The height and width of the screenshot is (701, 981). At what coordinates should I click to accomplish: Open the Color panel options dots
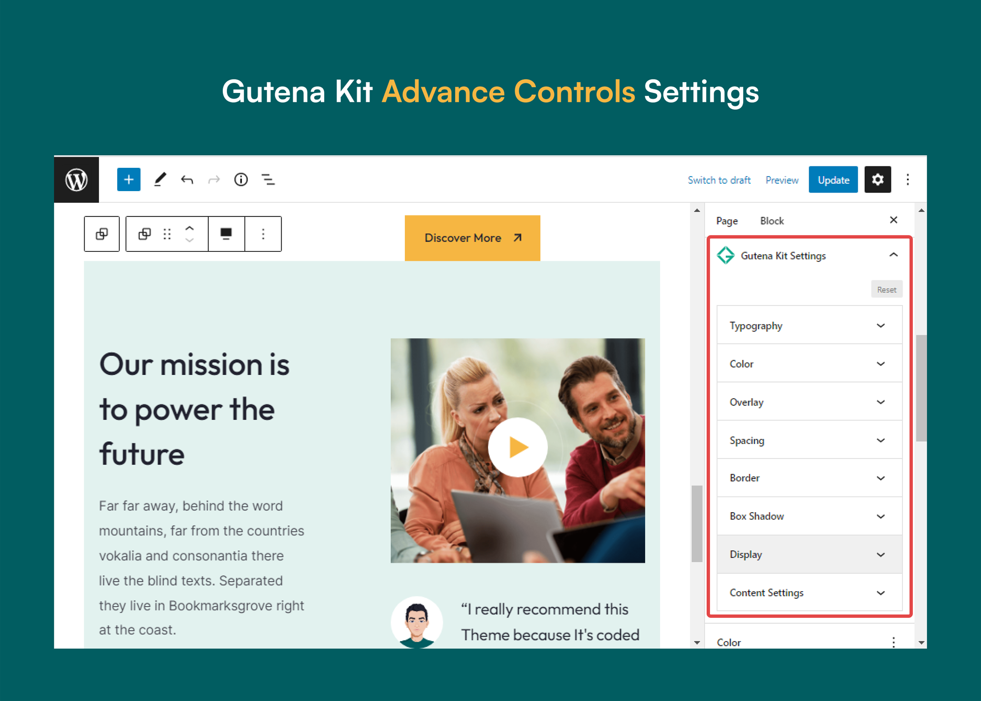pyautogui.click(x=893, y=642)
